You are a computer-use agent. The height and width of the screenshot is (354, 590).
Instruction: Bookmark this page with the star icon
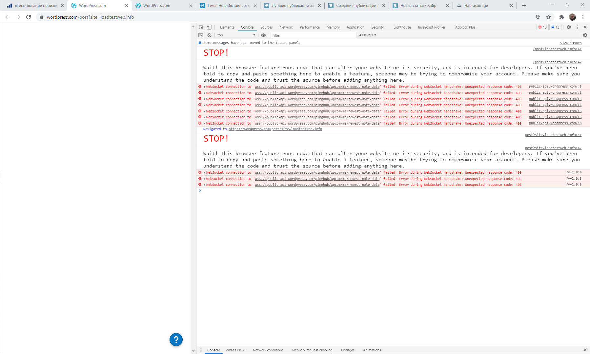(549, 17)
